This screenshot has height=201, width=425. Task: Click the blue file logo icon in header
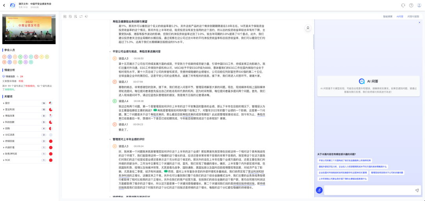coord(13,6)
